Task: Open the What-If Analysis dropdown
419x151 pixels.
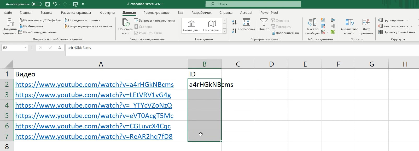Action: tap(349, 27)
